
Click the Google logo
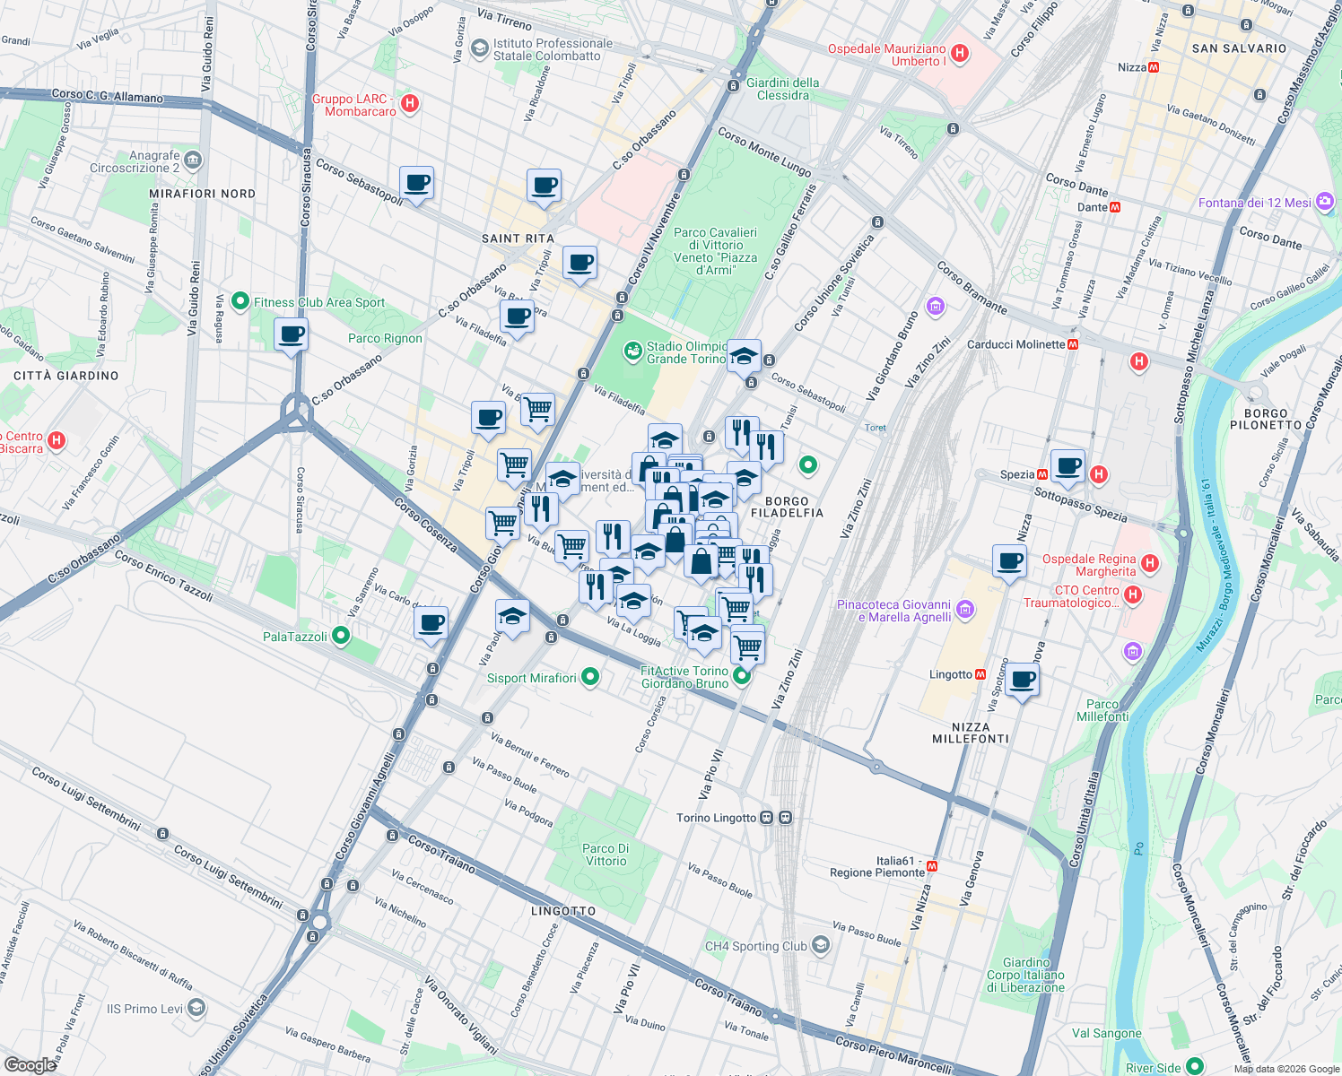pos(30,1064)
